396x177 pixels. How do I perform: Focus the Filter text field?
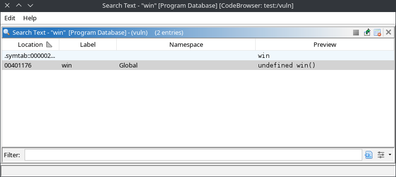pyautogui.click(x=193, y=155)
